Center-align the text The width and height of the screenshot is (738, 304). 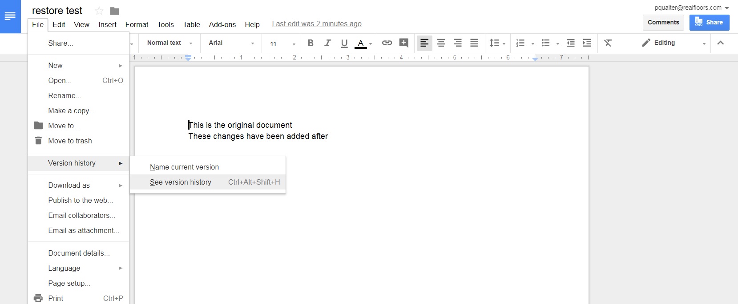pyautogui.click(x=441, y=43)
